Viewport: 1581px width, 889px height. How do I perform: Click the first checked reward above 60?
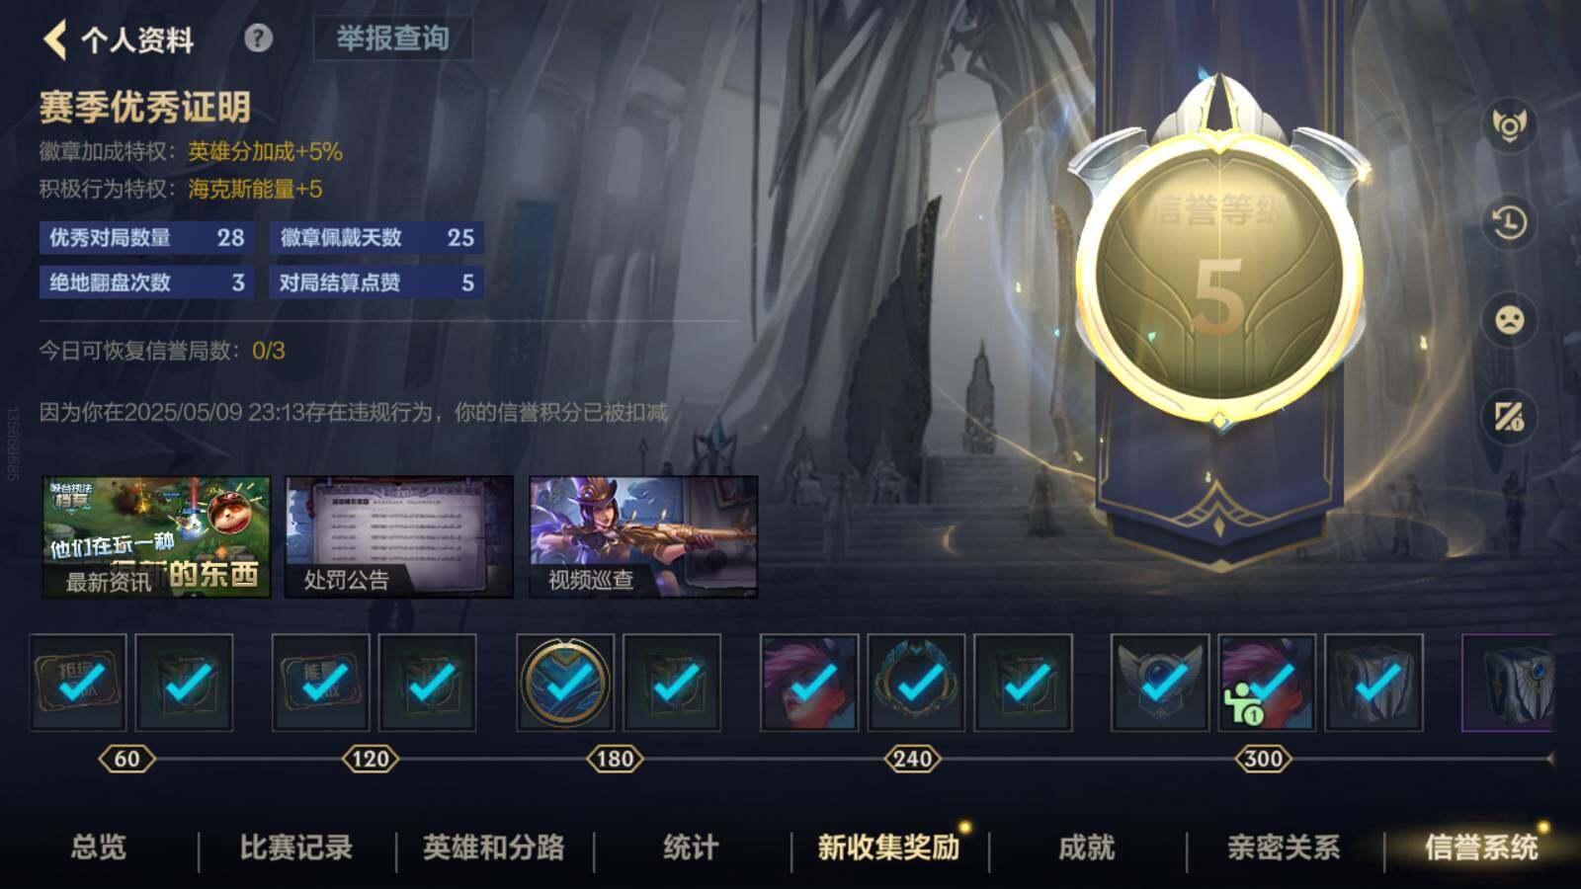78,683
